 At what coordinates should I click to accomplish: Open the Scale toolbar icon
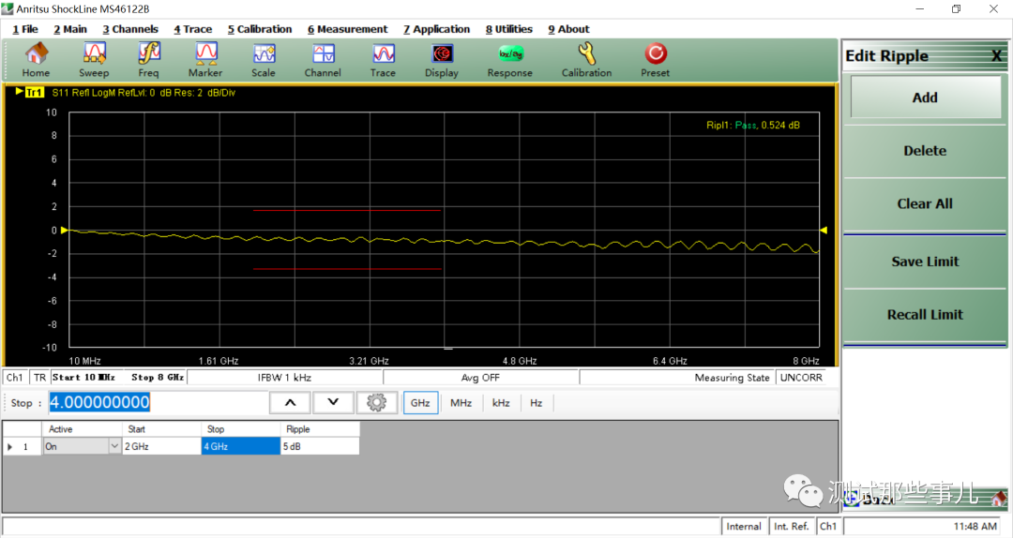pos(264,59)
